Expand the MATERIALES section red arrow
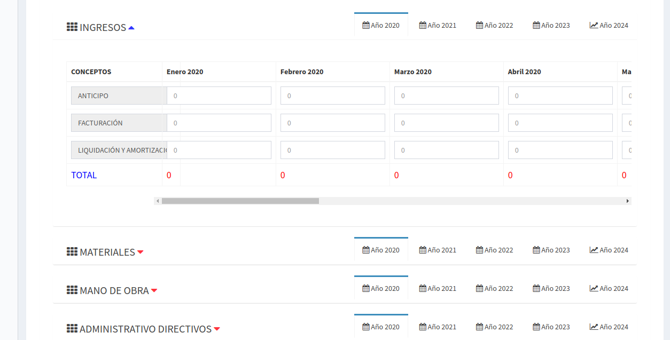This screenshot has width=670, height=340. tap(141, 252)
